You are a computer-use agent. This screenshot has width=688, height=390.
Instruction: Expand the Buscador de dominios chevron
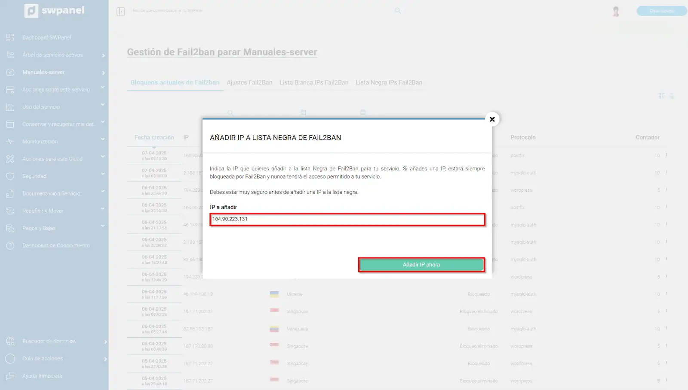pyautogui.click(x=105, y=342)
